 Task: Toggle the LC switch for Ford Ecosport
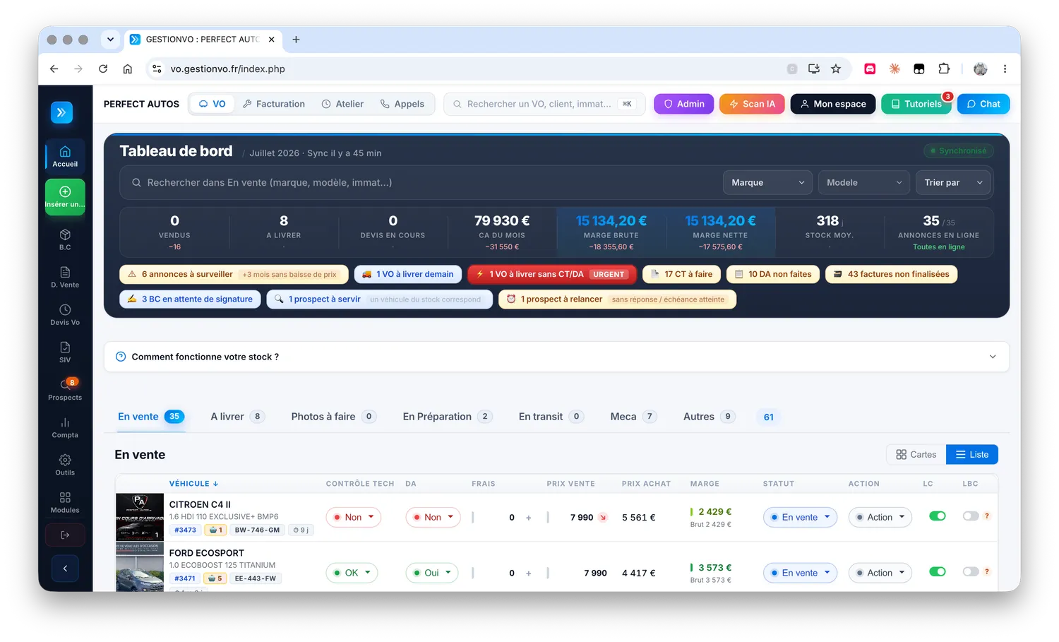point(938,572)
